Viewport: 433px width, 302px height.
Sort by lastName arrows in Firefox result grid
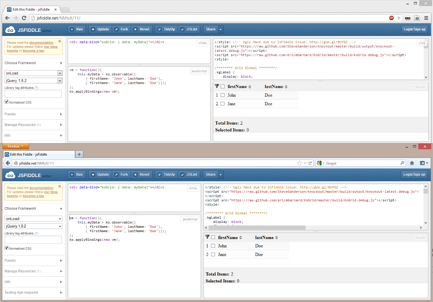[277, 238]
